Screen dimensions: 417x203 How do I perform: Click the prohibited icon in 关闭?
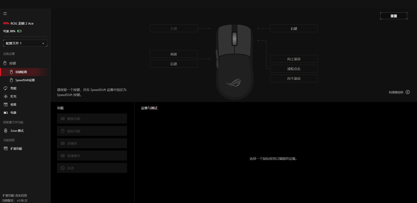coord(63,168)
